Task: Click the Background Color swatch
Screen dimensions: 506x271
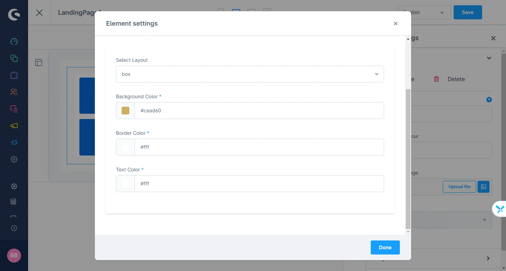Action: pos(125,111)
